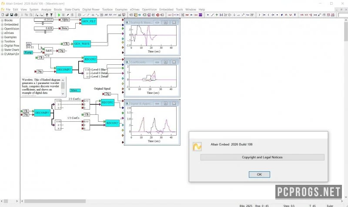
Task: Open the Help menu
Action: [202, 10]
